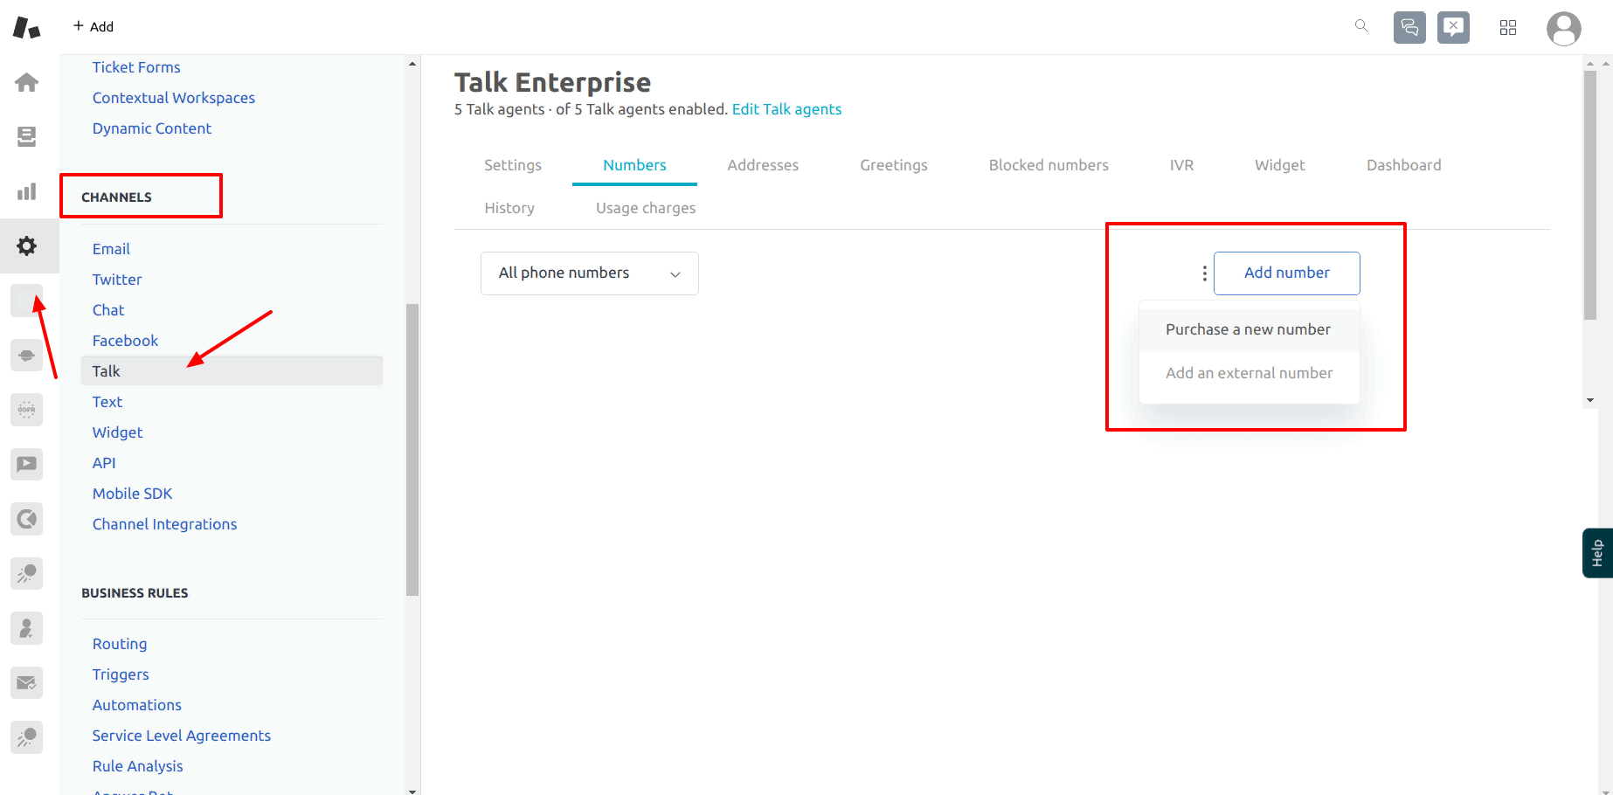Click the chat bubble with X icon
This screenshot has height=795, width=1613.
(x=1453, y=27)
